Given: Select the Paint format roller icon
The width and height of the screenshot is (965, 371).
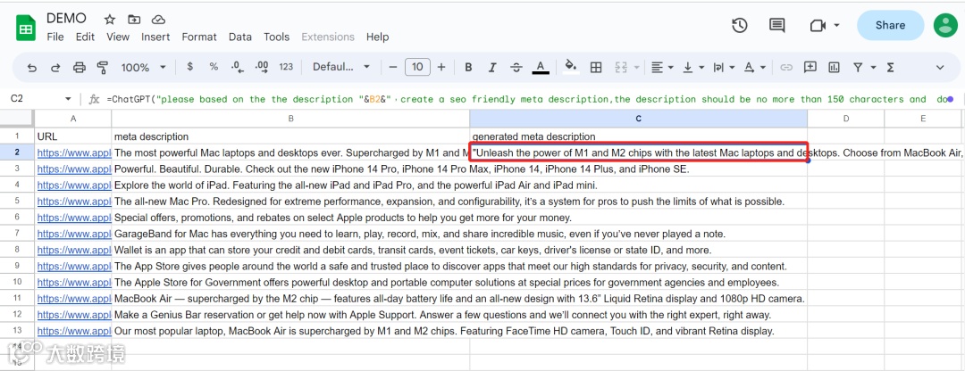Looking at the screenshot, I should pyautogui.click(x=103, y=68).
